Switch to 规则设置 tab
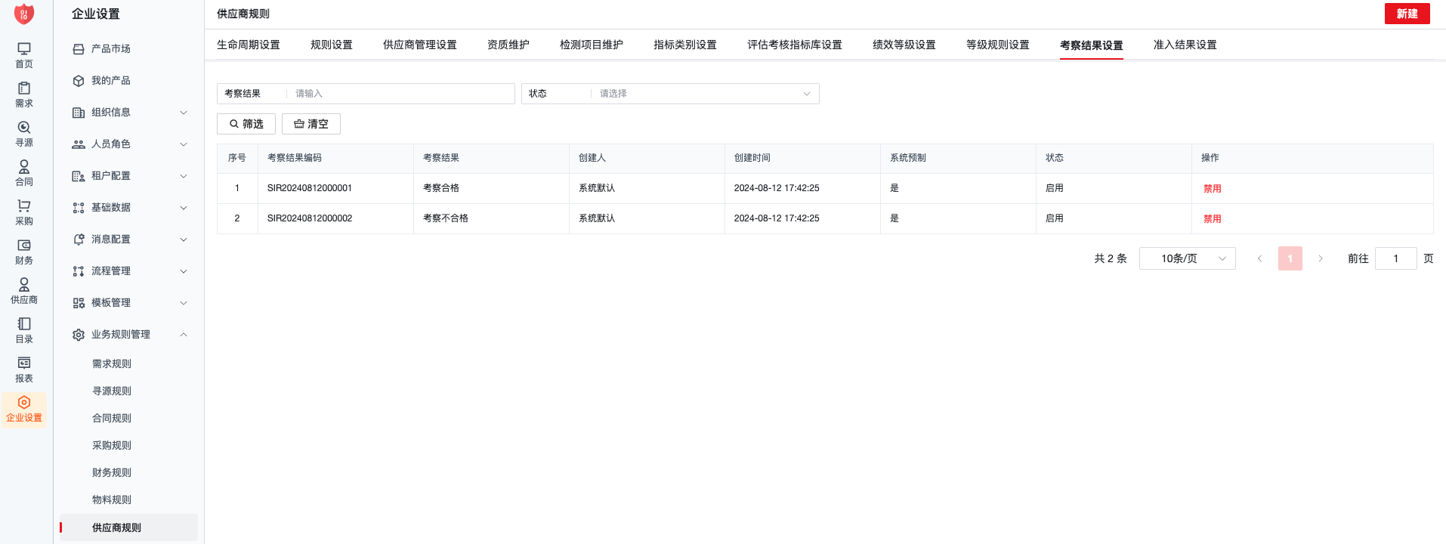This screenshot has height=544, width=1446. [332, 45]
